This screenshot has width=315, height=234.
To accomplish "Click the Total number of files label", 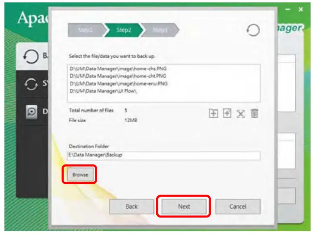I will (91, 111).
